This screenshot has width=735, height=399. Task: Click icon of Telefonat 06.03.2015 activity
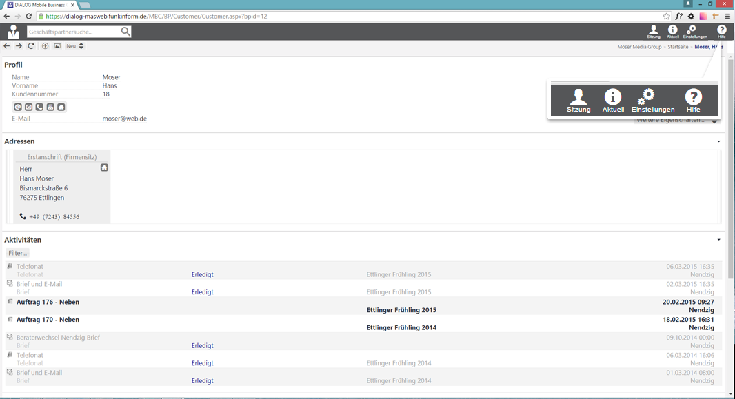[x=10, y=266]
